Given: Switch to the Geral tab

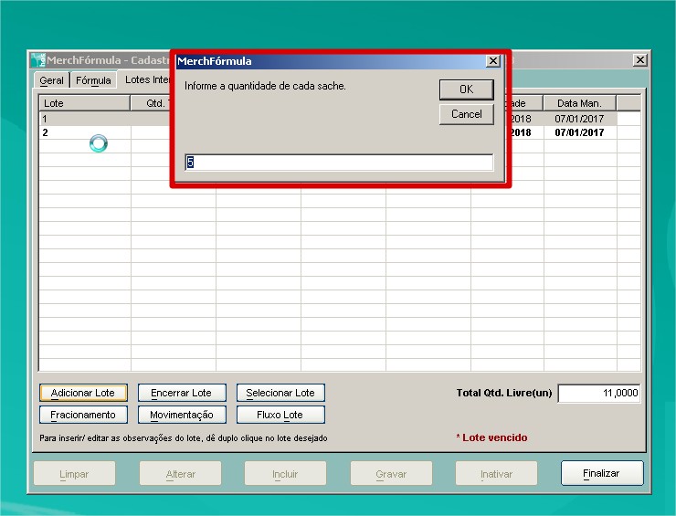Looking at the screenshot, I should (52, 80).
